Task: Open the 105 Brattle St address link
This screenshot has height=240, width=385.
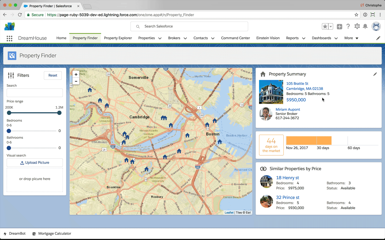Action: pyautogui.click(x=297, y=83)
